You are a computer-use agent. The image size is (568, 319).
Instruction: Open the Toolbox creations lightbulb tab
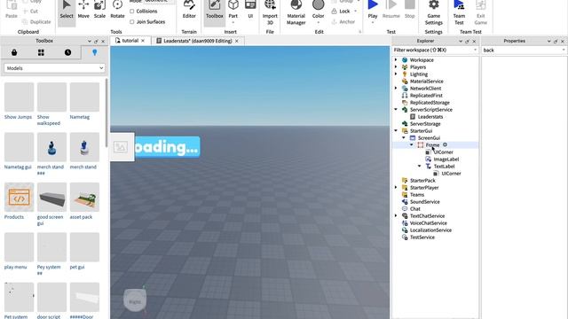click(95, 52)
